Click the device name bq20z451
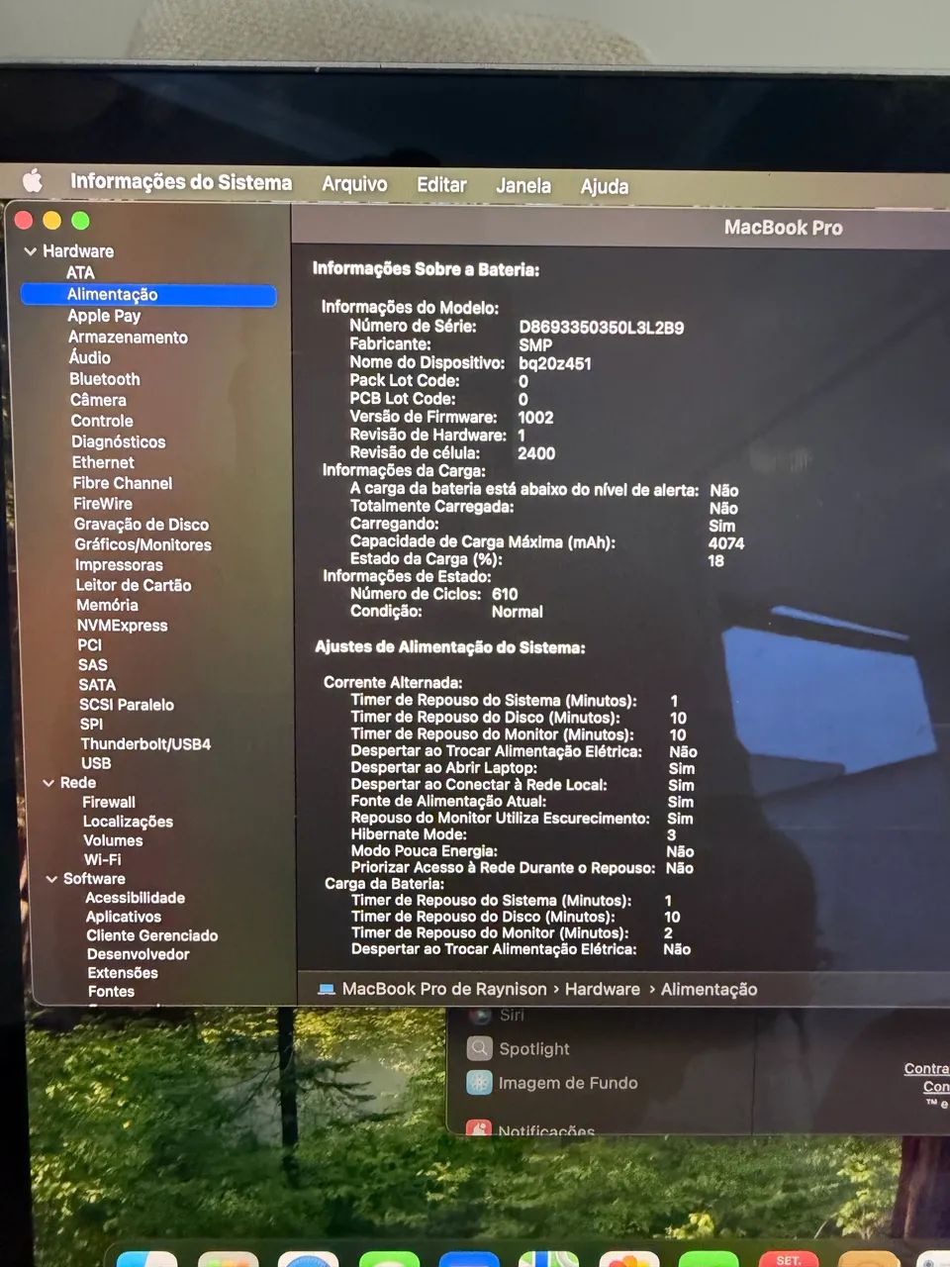The image size is (950, 1267). [x=555, y=363]
